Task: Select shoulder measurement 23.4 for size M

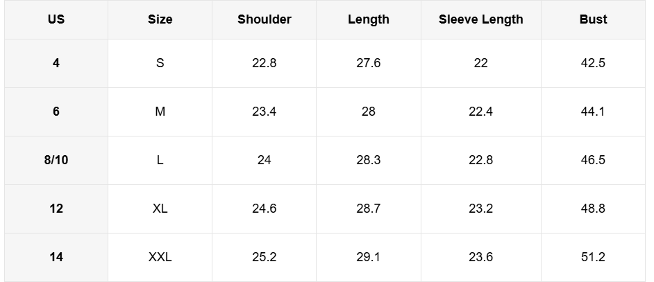Action: tap(264, 112)
